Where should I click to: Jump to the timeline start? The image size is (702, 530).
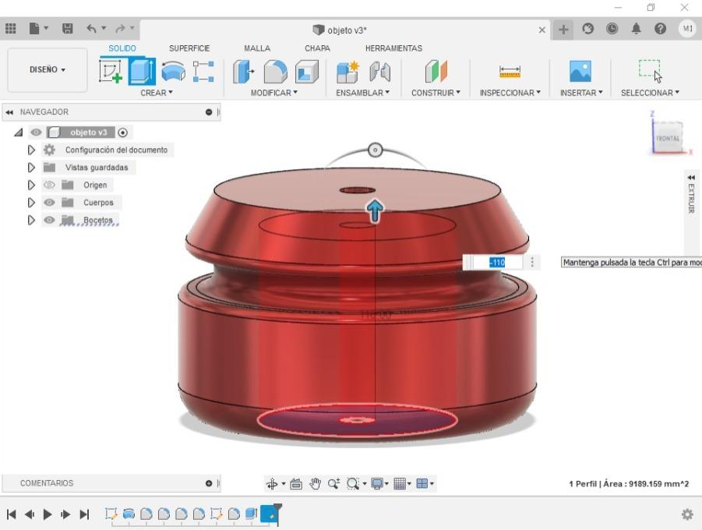click(x=12, y=514)
